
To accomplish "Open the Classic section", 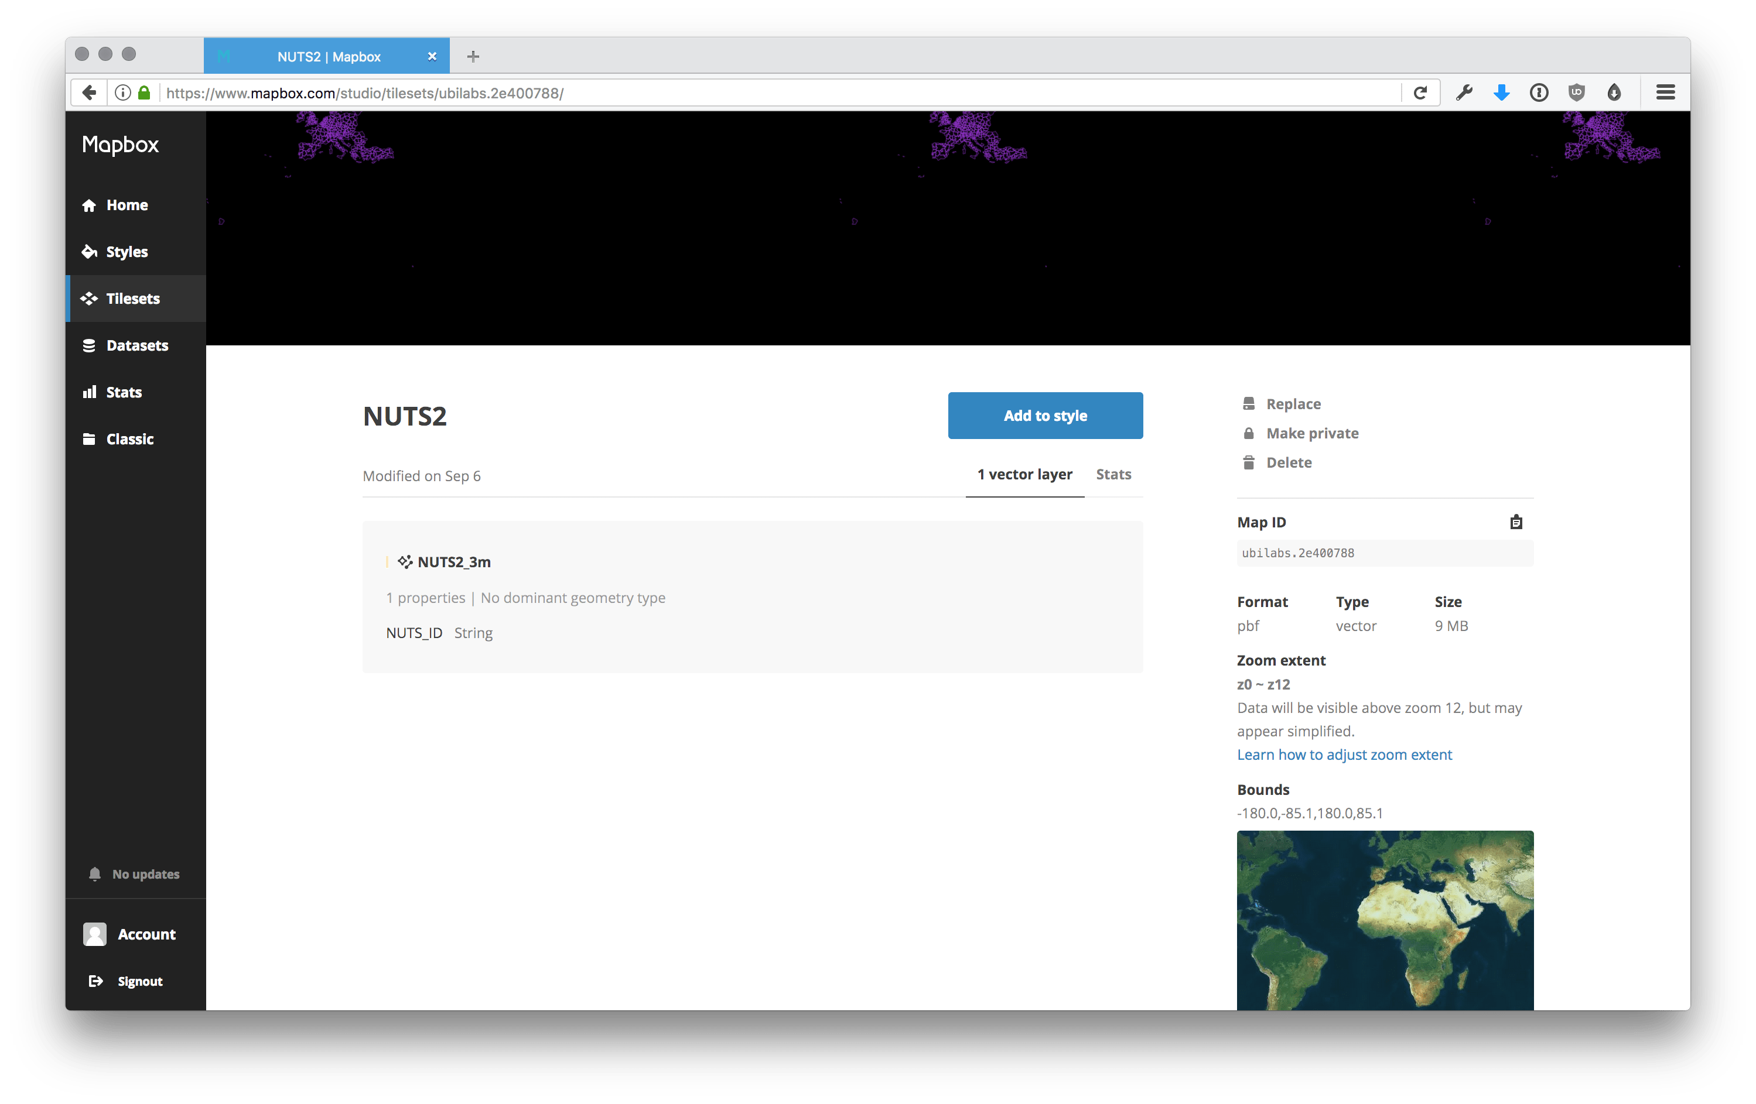I will [136, 438].
